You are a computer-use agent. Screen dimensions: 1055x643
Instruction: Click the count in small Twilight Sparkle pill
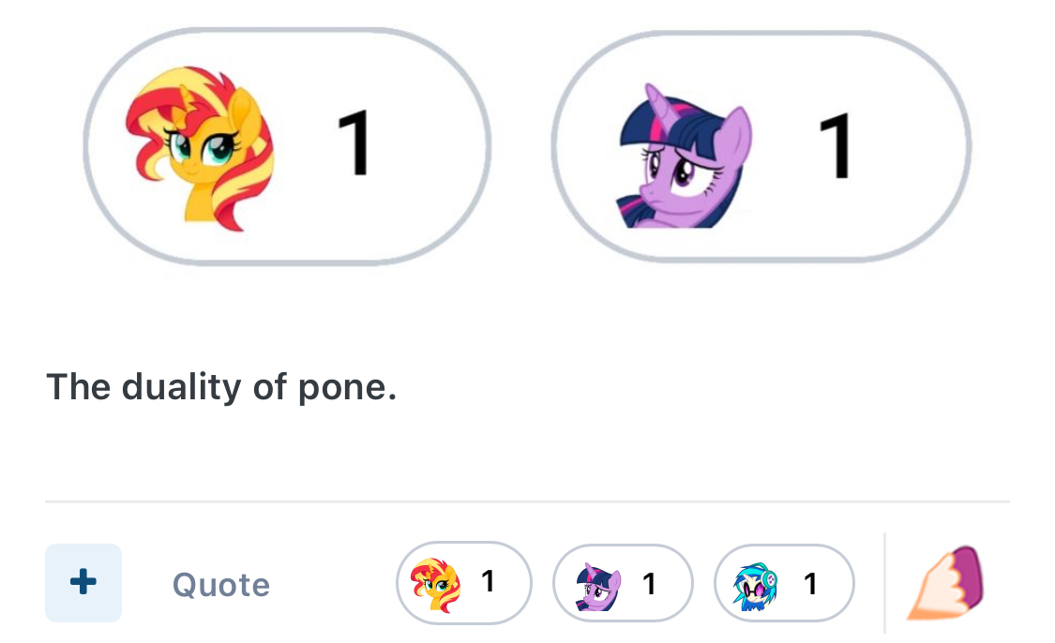[x=649, y=584]
